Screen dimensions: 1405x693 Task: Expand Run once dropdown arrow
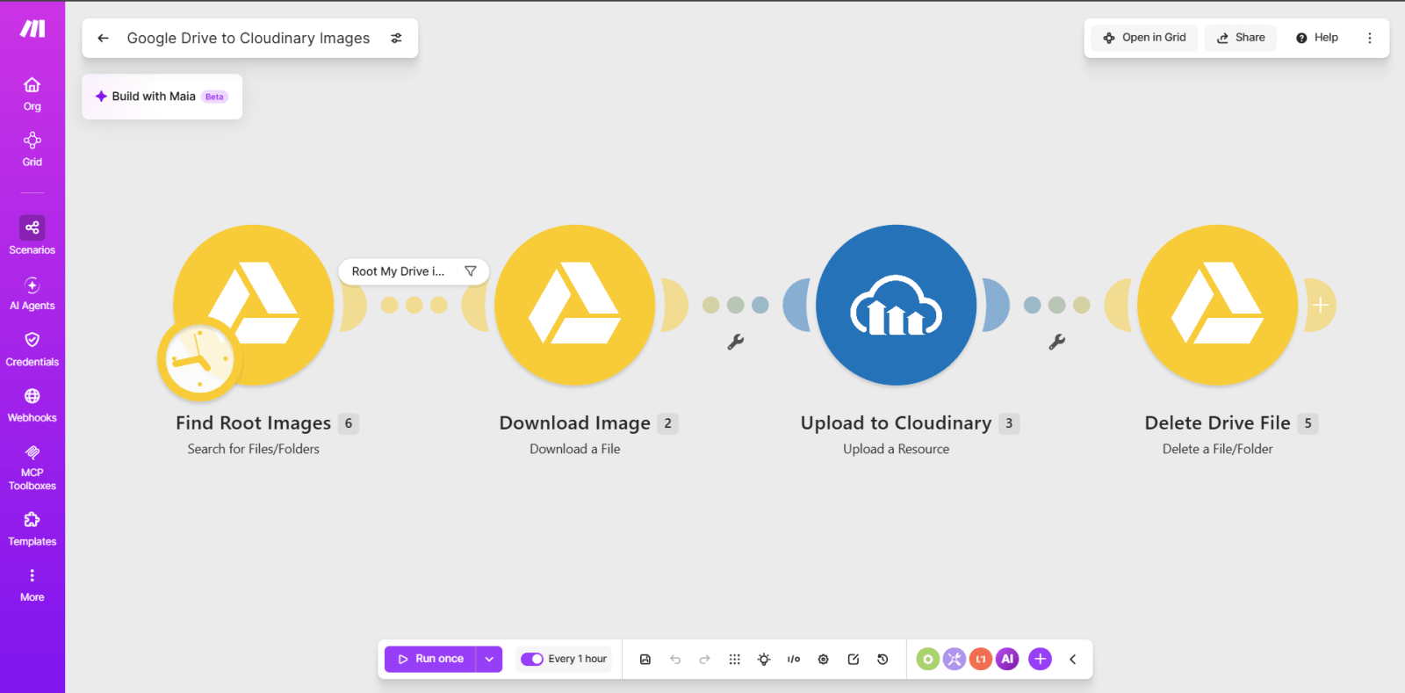[489, 659]
